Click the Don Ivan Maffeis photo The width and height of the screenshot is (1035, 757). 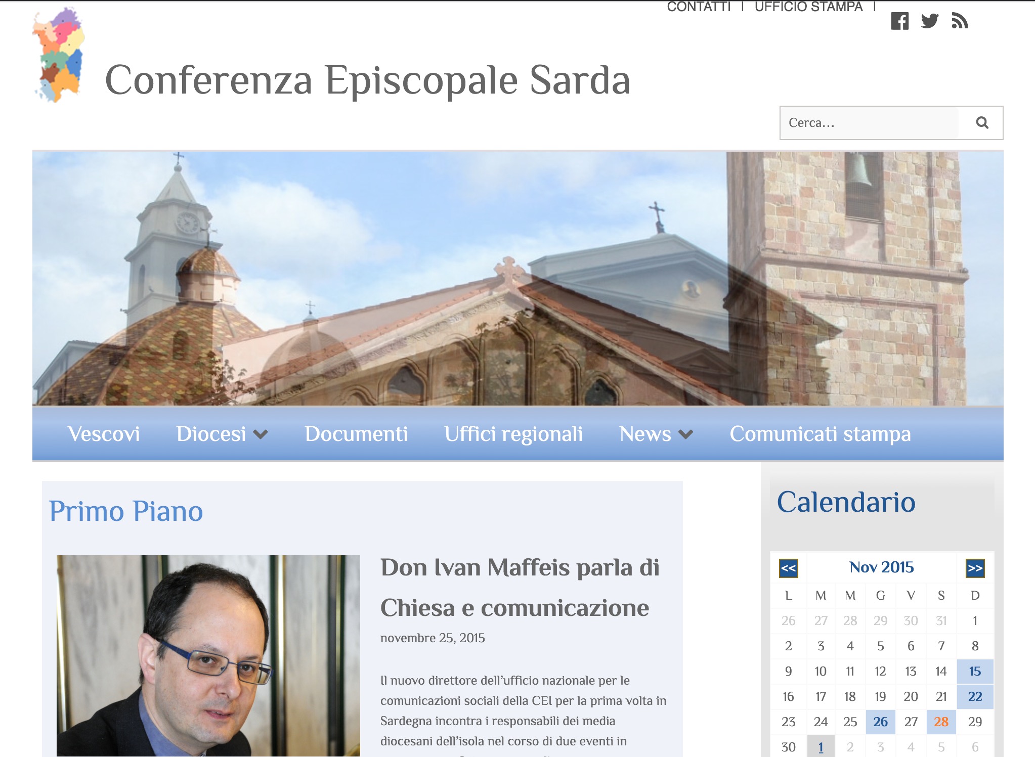pos(208,655)
